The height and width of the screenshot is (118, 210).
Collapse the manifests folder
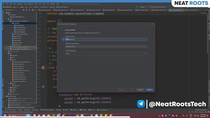(7, 15)
